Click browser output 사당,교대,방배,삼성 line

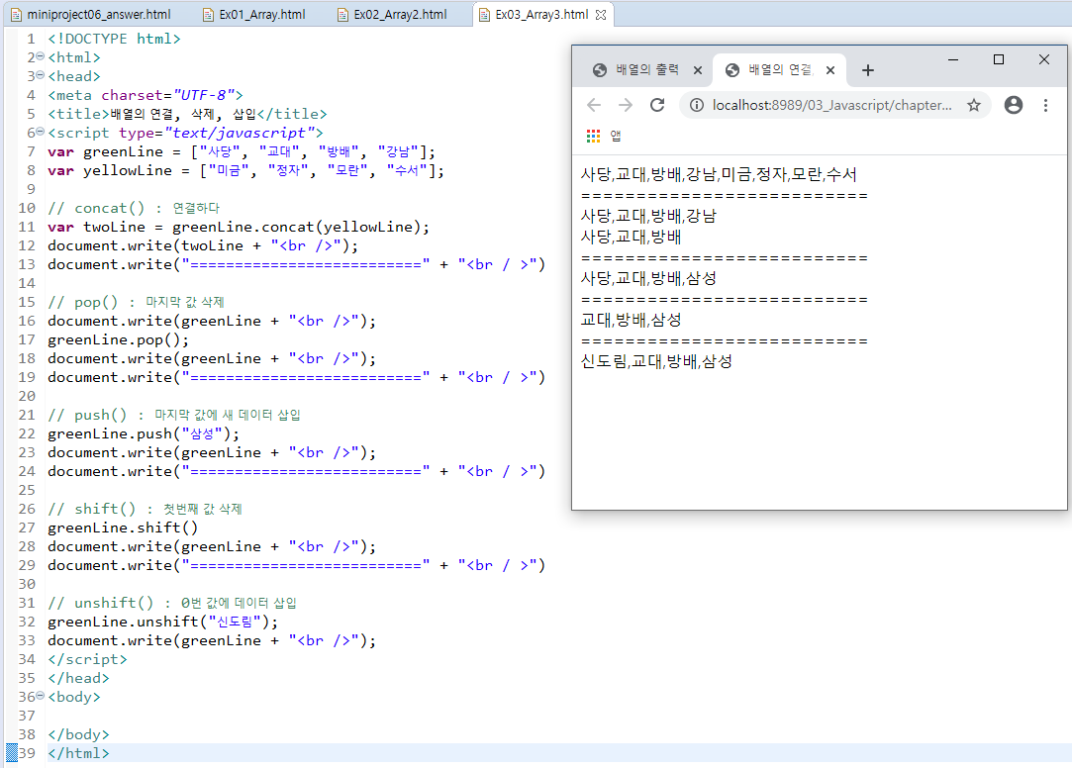click(x=648, y=277)
